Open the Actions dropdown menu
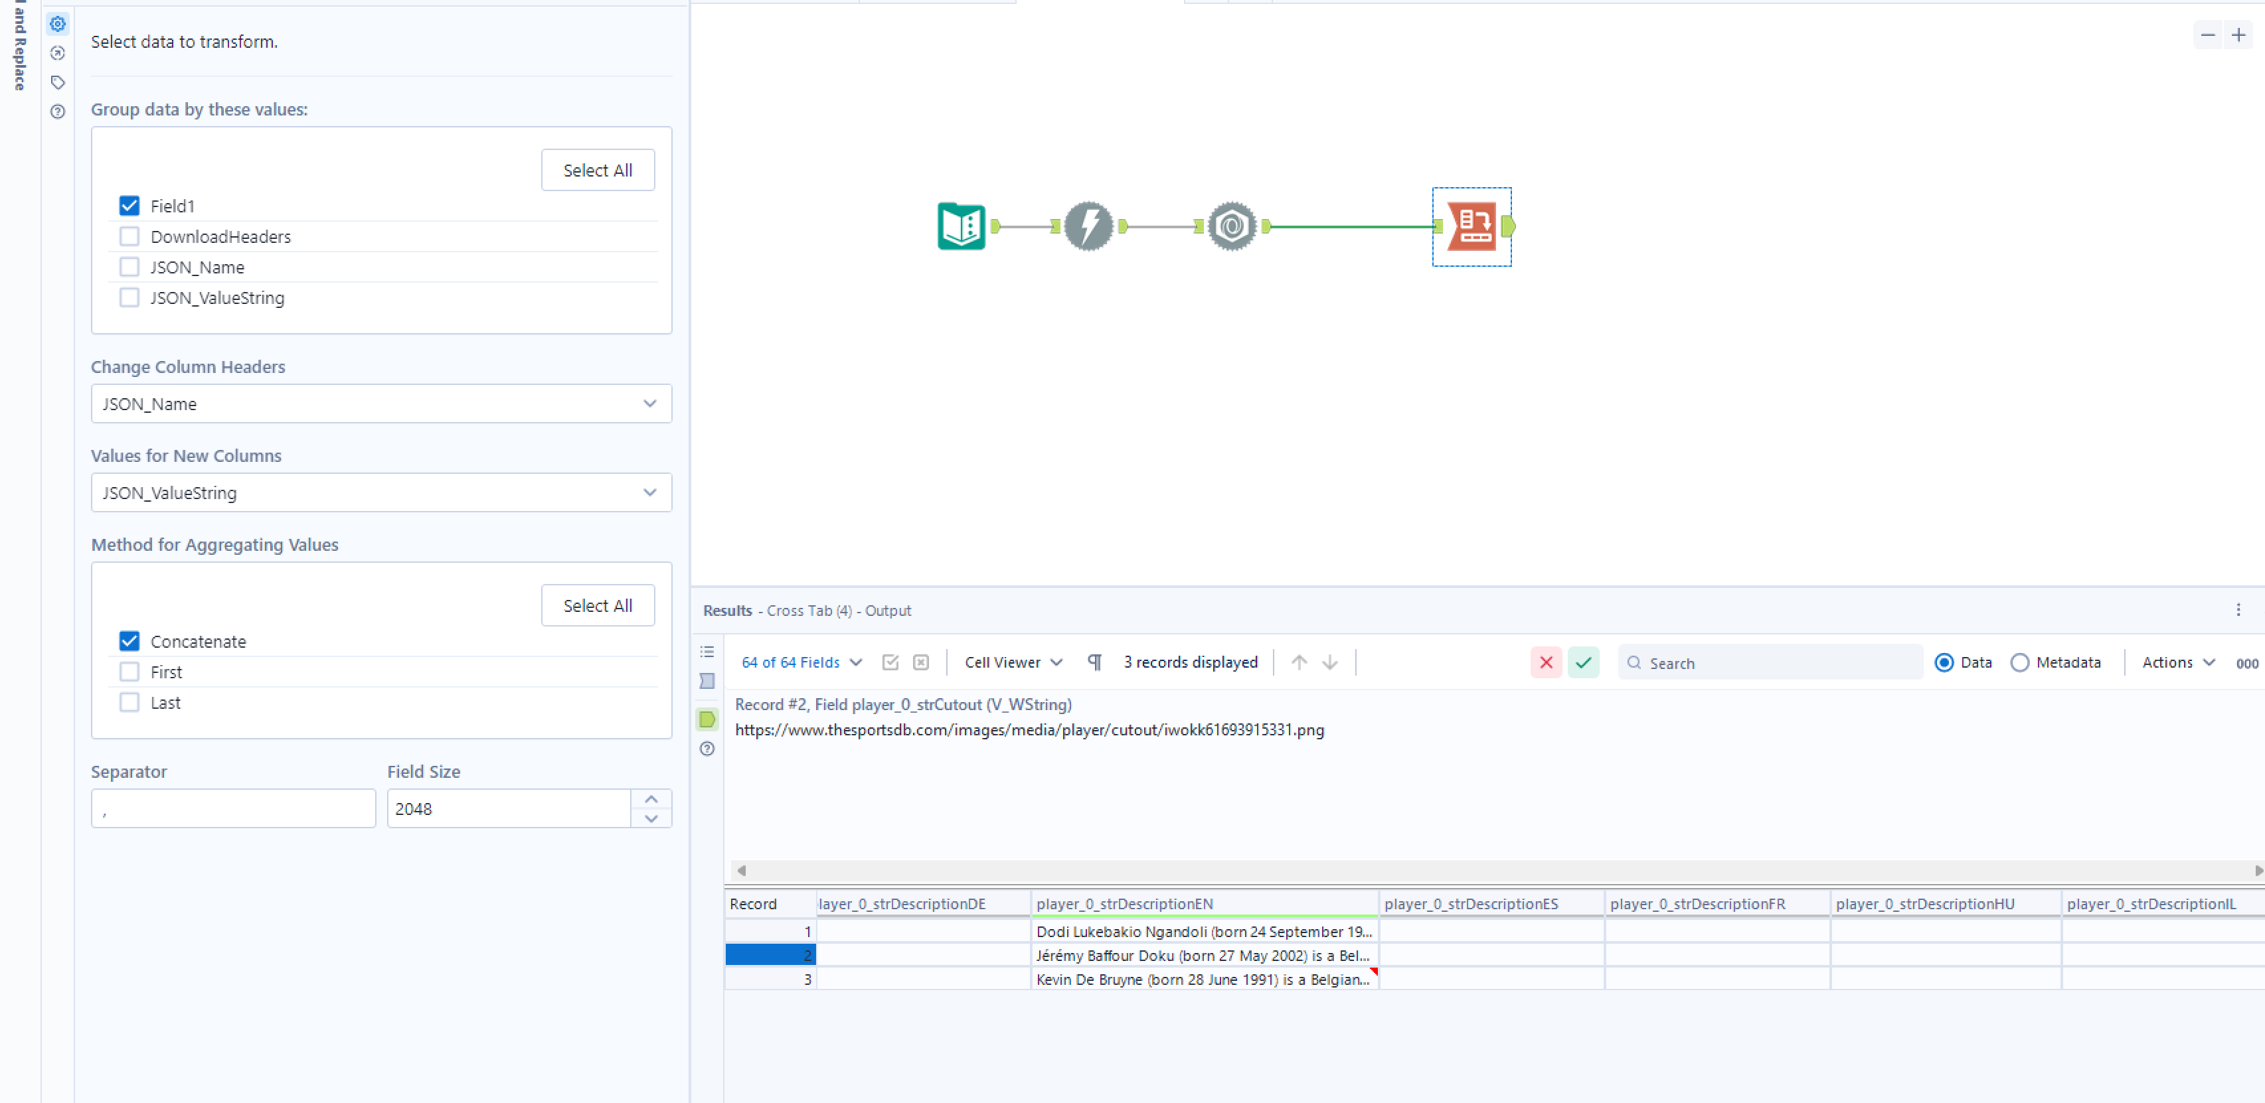This screenshot has height=1103, width=2265. tap(2177, 663)
